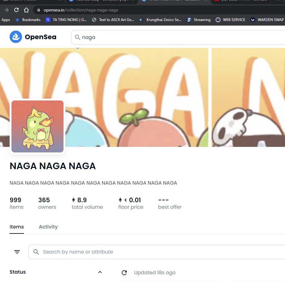
Task: Open WARDEN SWAP bookmark
Action: coord(267,20)
